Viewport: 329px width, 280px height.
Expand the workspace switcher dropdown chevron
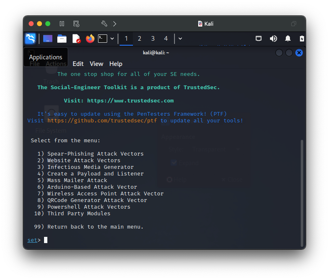[x=180, y=39]
